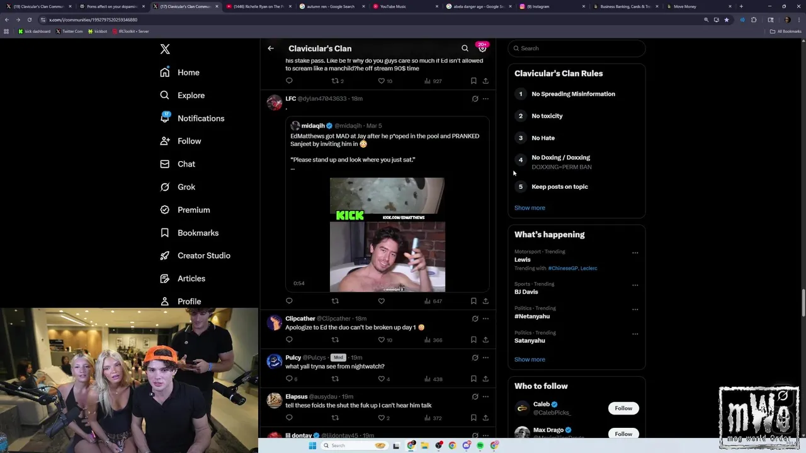Open midaqih profile from quoted post
Screen dimensions: 806x453
(x=313, y=126)
